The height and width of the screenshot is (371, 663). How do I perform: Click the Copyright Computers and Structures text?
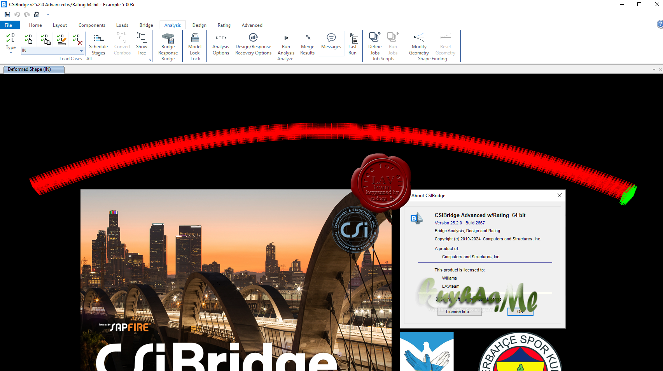488,239
